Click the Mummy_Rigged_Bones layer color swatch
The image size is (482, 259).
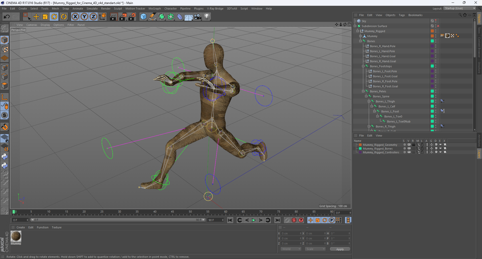[360, 149]
